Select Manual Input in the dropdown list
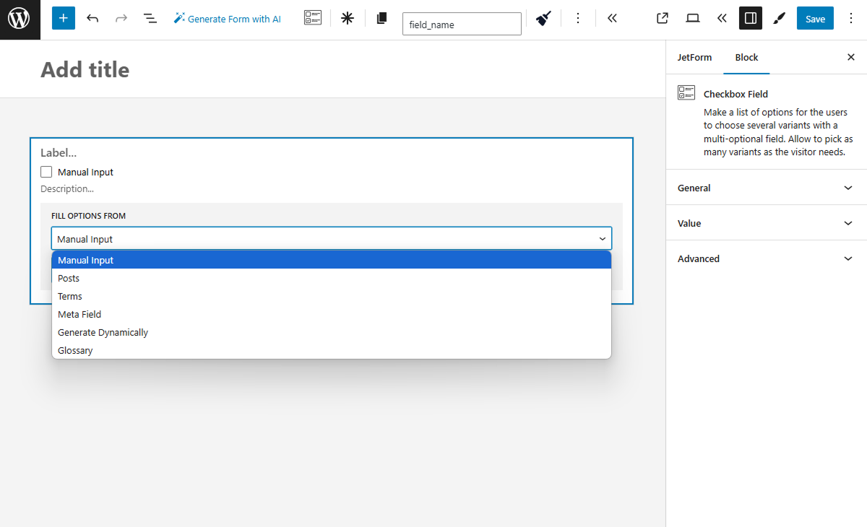The width and height of the screenshot is (867, 527). [x=332, y=260]
